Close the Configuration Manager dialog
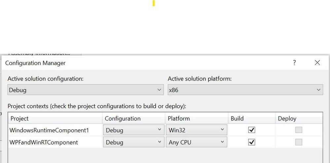The height and width of the screenshot is (163, 330). point(317,63)
